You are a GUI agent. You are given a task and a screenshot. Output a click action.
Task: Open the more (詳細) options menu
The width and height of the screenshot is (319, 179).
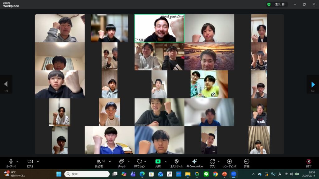247,162
